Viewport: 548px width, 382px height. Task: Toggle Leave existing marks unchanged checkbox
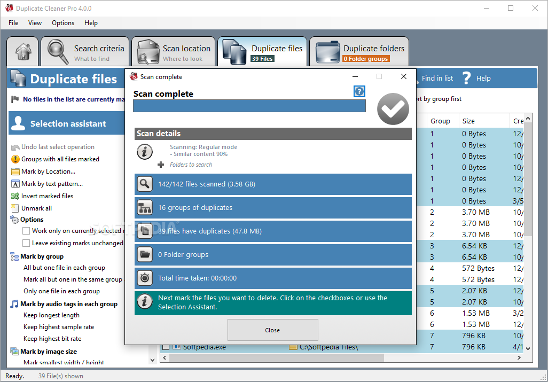tap(26, 243)
